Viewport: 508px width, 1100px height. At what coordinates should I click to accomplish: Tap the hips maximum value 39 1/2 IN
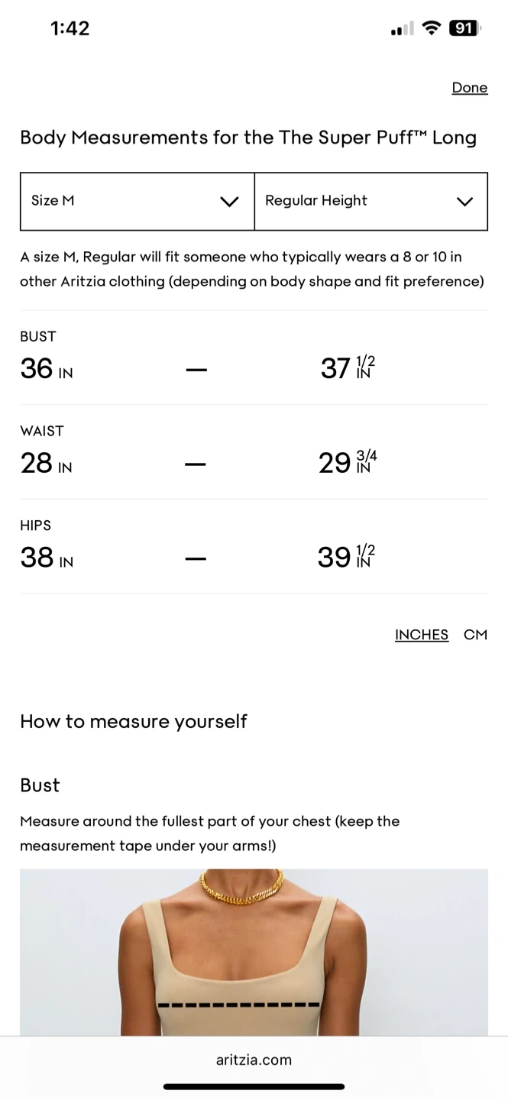coord(347,558)
